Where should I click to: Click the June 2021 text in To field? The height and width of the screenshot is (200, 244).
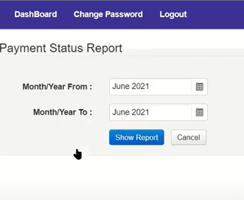(131, 112)
